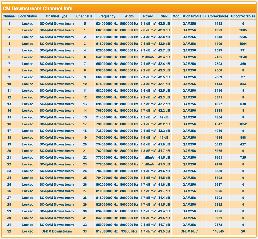Image resolution: width=258 pixels, height=239 pixels.
Task: Select the 917000000 Hz frequency value
Action: point(107,231)
